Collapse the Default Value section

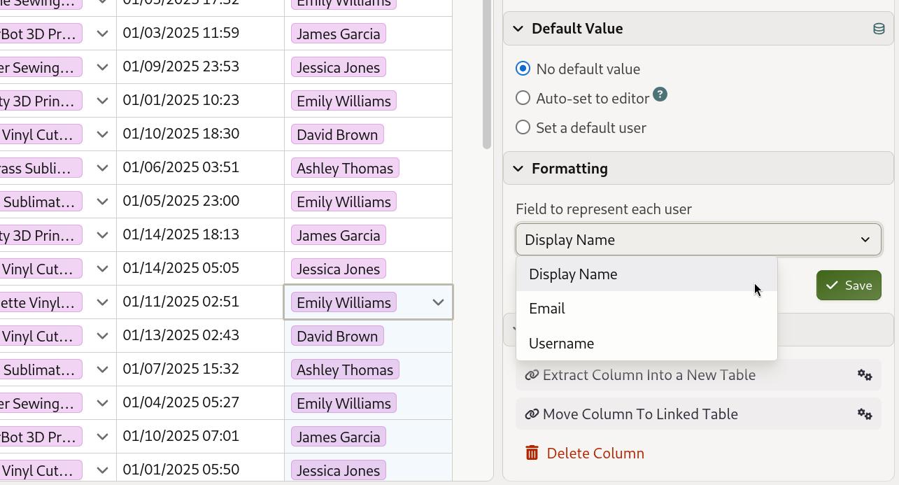[x=518, y=29]
